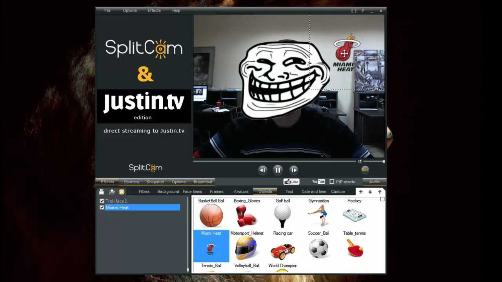Click the SplitCam logo in left panel

pos(144,48)
